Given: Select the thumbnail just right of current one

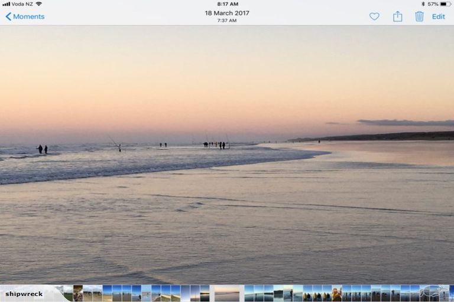Looking at the screenshot, I should pos(249,293).
